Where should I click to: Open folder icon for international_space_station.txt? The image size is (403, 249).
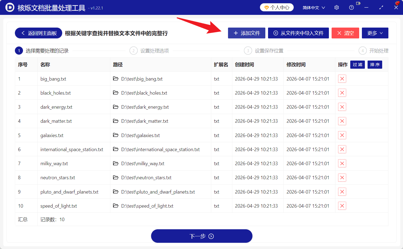116,149
